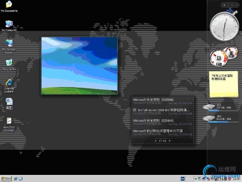Screen dimensions: 242x182
Task: Click the second Quick Launch icon
Action: click(x=21, y=179)
